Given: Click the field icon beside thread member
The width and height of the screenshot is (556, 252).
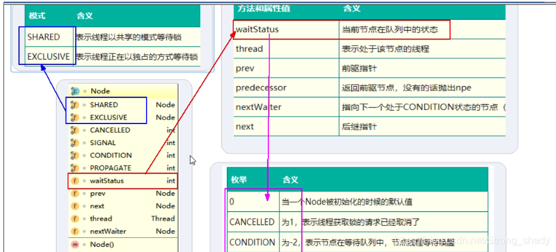Looking at the screenshot, I should [x=75, y=219].
